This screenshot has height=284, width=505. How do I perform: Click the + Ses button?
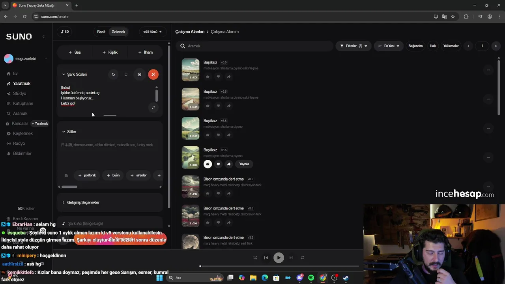(x=75, y=52)
